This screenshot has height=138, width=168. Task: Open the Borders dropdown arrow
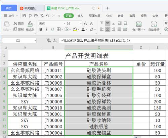62,30
